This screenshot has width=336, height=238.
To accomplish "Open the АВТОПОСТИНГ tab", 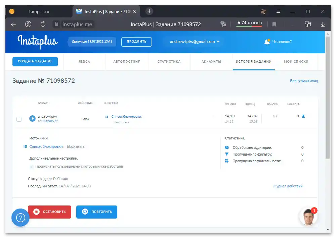I will pos(126,62).
